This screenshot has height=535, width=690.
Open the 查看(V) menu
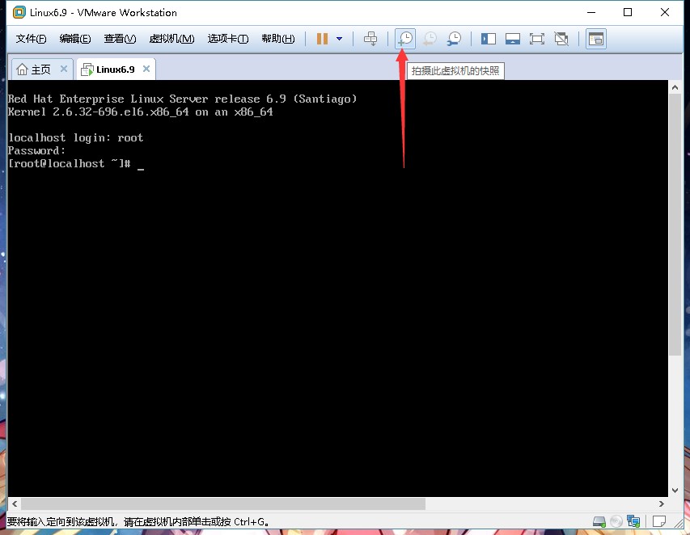coord(120,39)
